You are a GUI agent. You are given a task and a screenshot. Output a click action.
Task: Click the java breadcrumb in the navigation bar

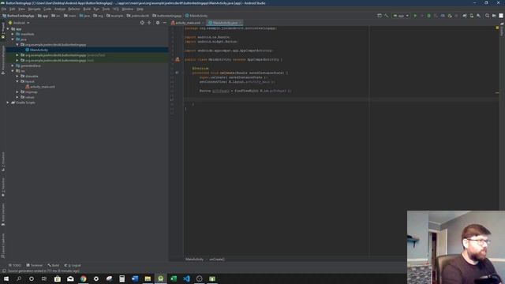(x=84, y=16)
